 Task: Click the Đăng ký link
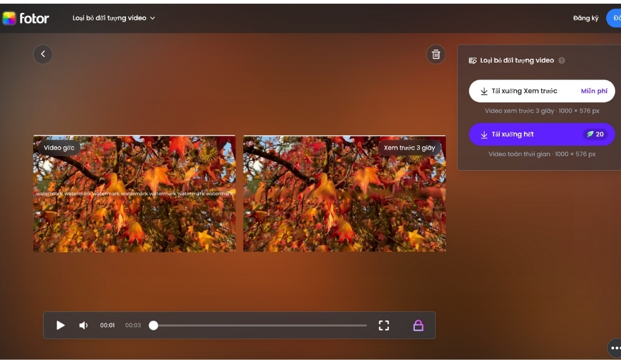(x=585, y=18)
